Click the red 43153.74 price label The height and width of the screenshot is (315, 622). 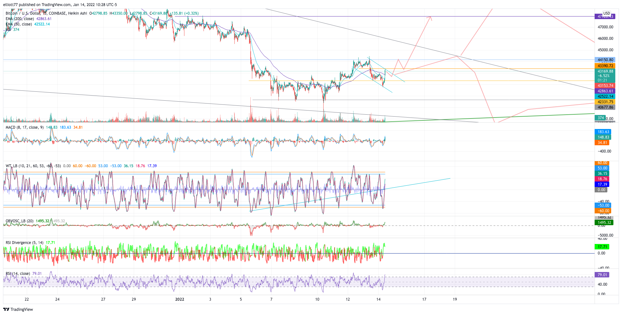(605, 86)
